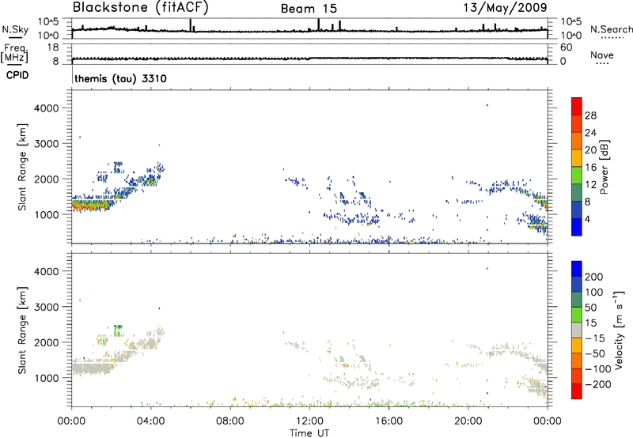The width and height of the screenshot is (633, 438).
Task: Click the "1000" tick of the velocity panel
Action: (x=47, y=378)
